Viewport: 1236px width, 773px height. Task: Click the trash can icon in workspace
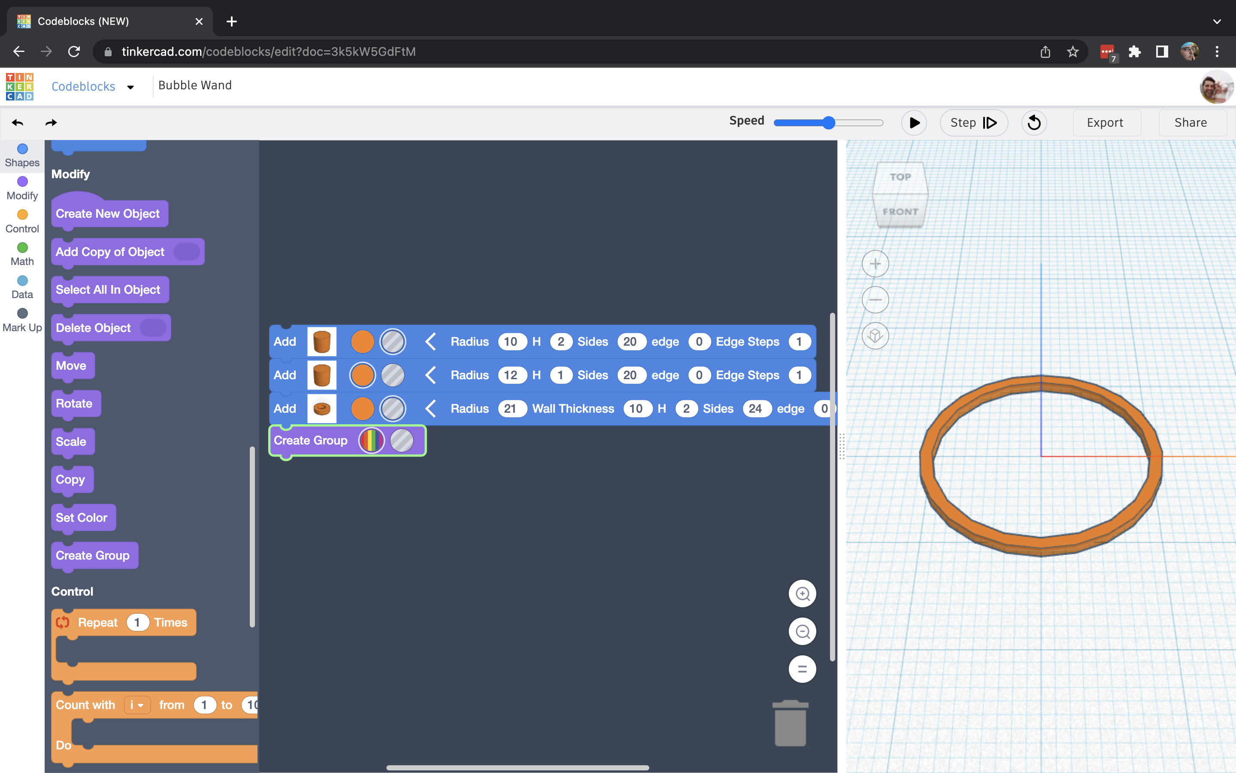pos(790,723)
